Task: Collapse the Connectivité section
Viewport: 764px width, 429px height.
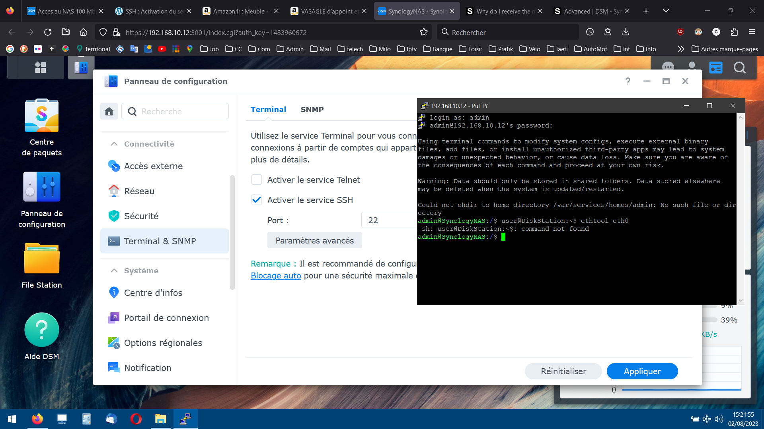Action: (x=114, y=144)
